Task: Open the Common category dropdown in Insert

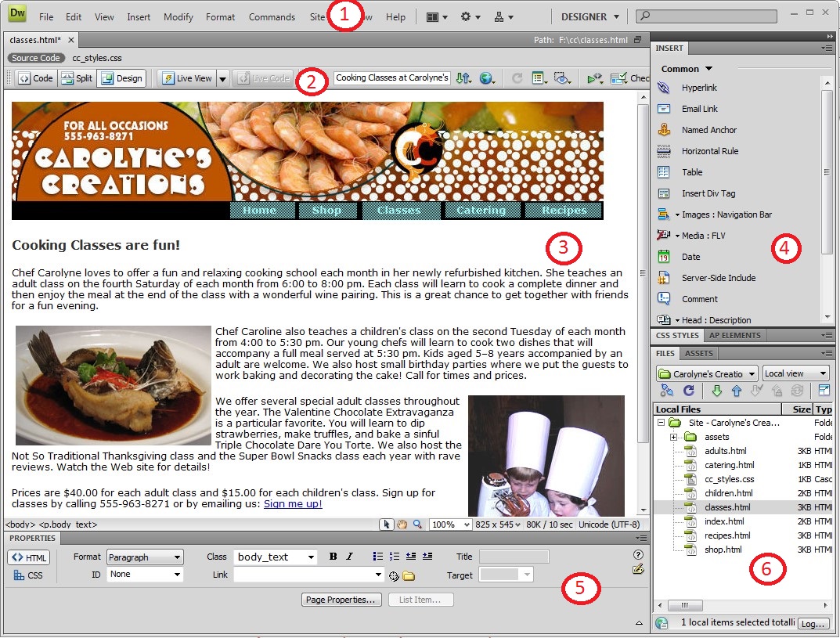Action: coord(687,69)
